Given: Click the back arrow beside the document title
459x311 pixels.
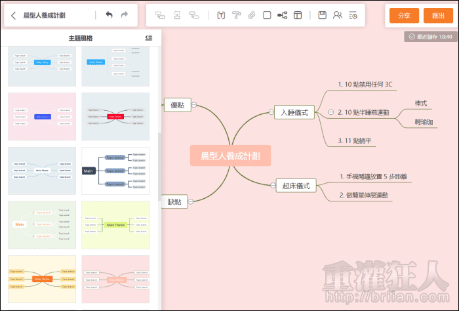Looking at the screenshot, I should 14,15.
